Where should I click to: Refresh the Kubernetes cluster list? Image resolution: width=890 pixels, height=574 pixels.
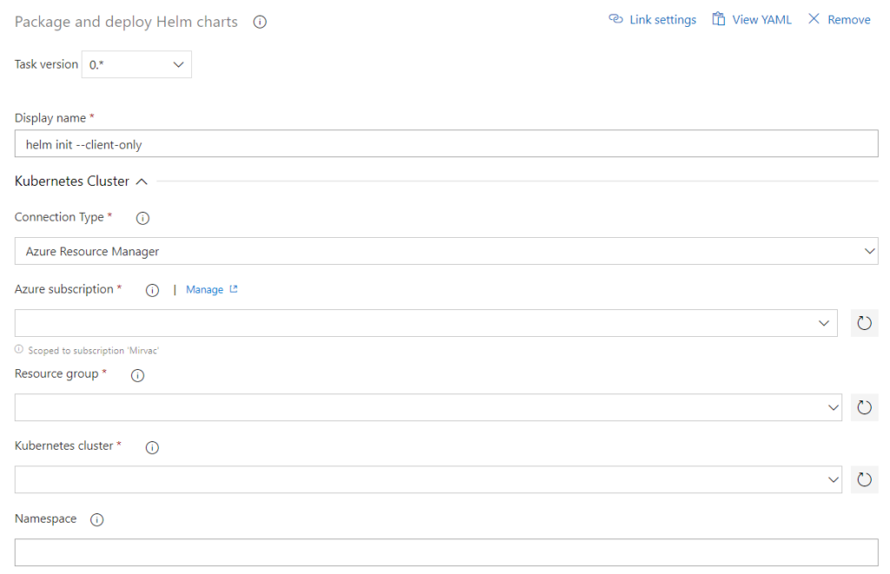tap(864, 480)
